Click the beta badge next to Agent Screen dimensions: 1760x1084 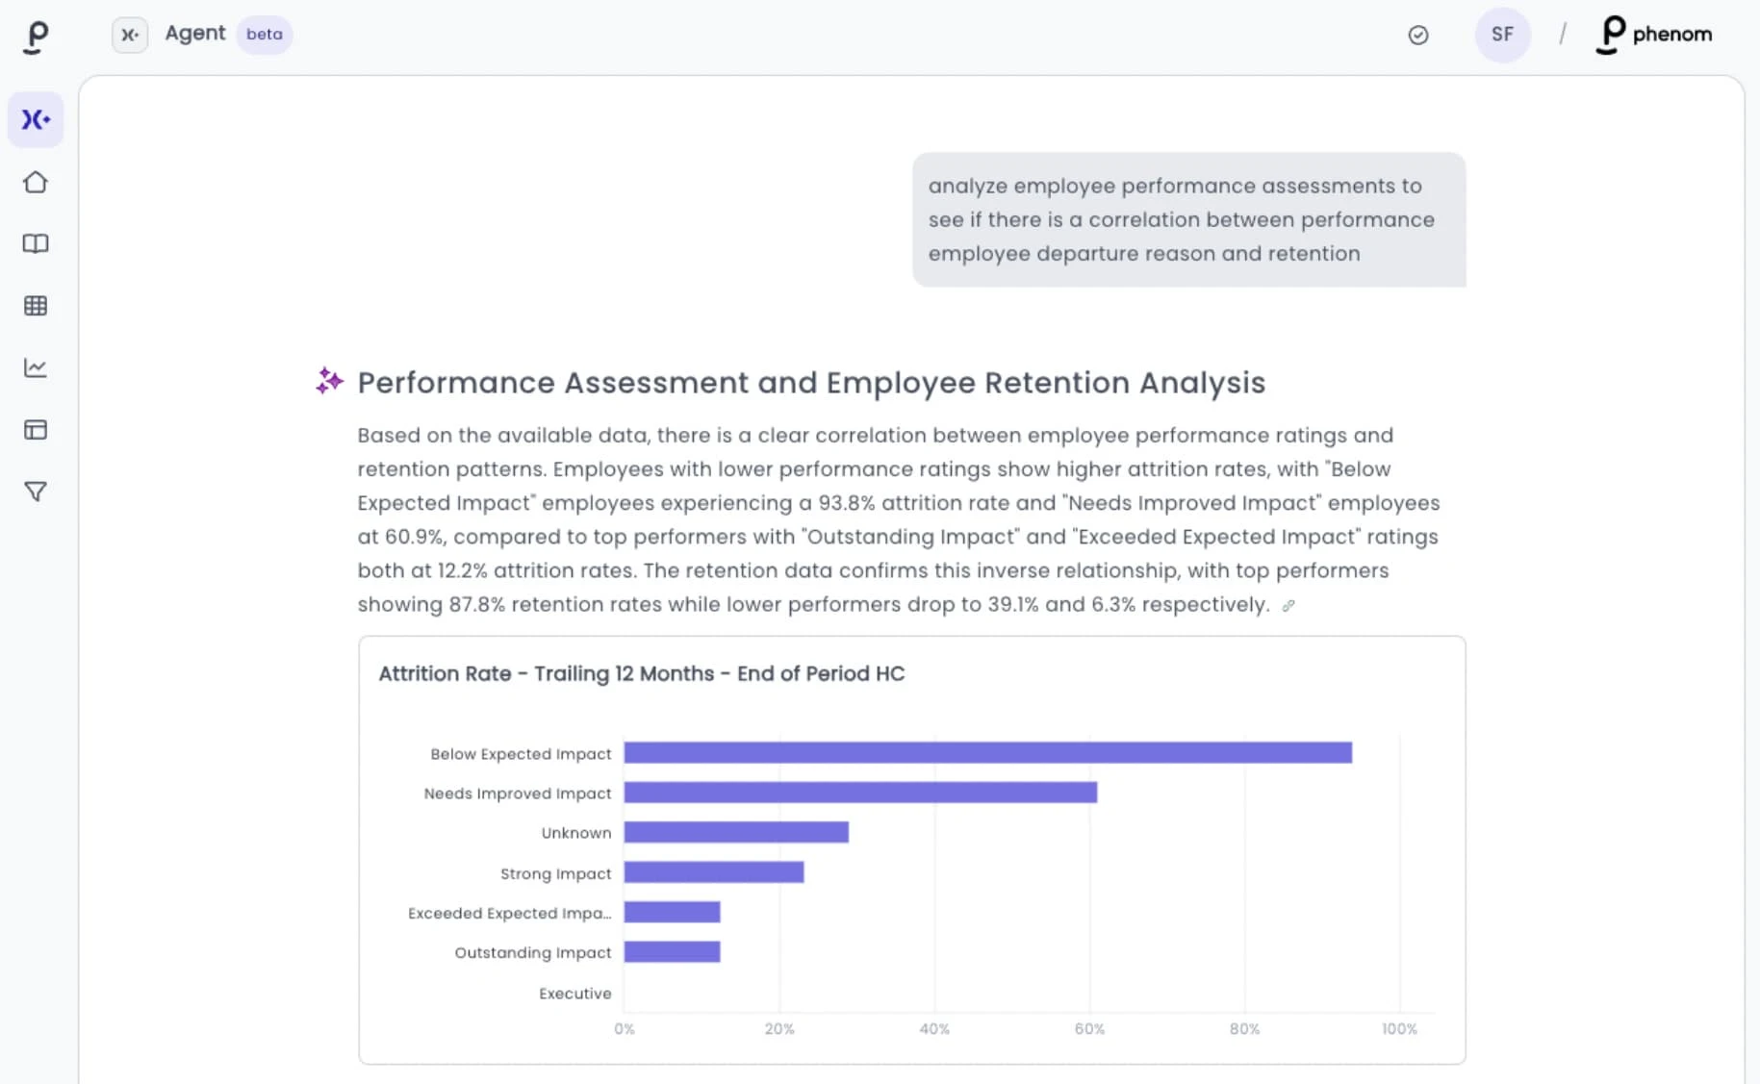pyautogui.click(x=265, y=35)
